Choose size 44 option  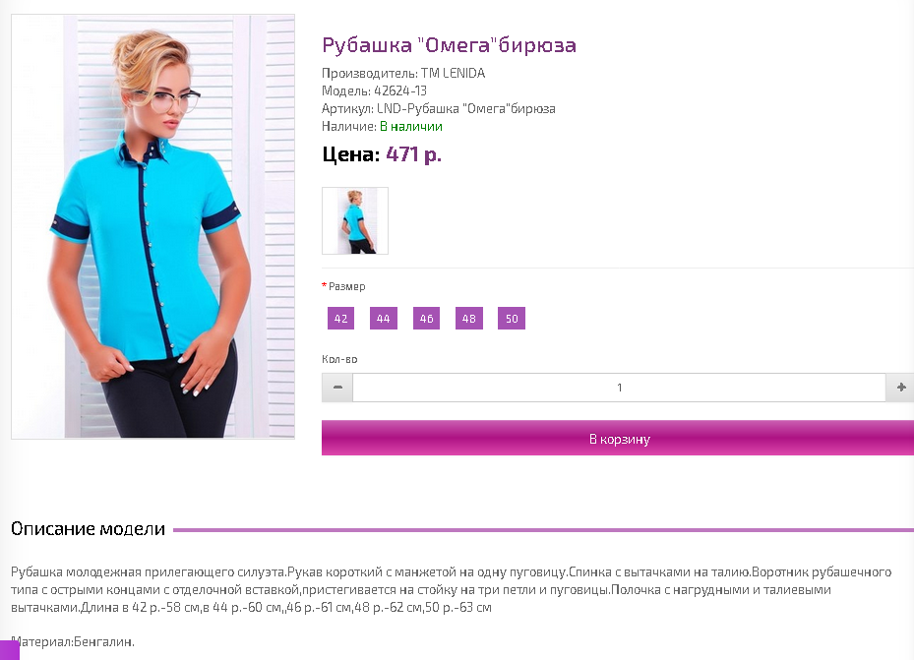point(384,319)
